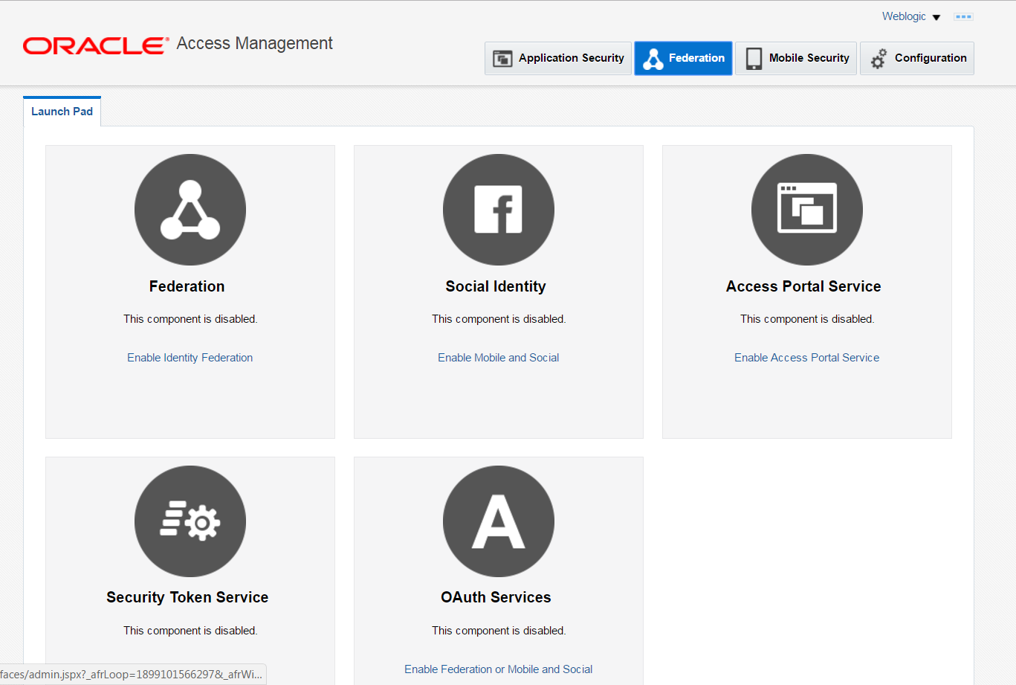1016x685 pixels.
Task: Enable Identity Federation
Action: point(190,357)
